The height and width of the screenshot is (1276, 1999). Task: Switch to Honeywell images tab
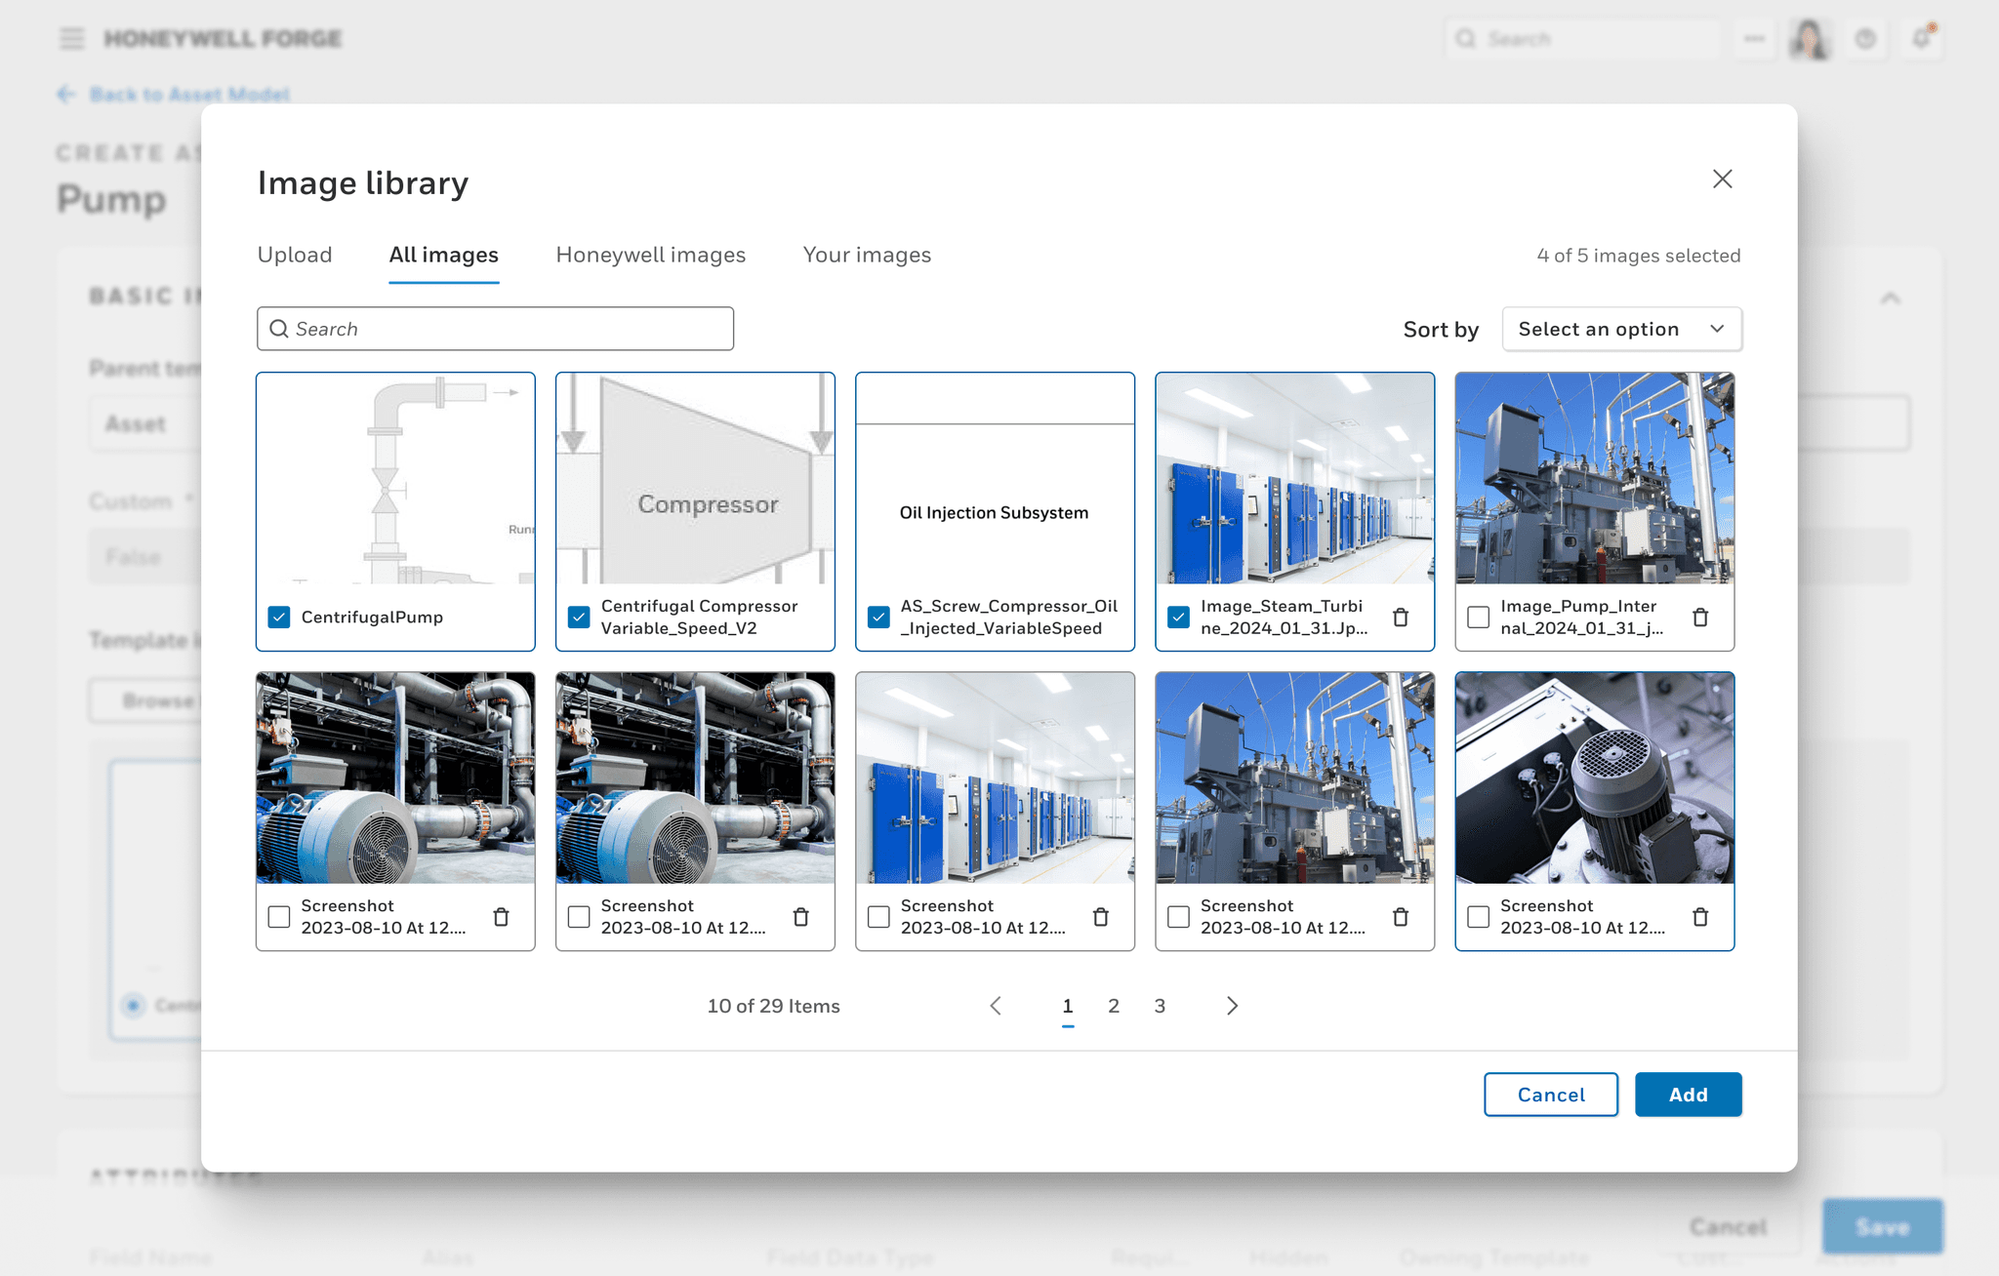(650, 255)
